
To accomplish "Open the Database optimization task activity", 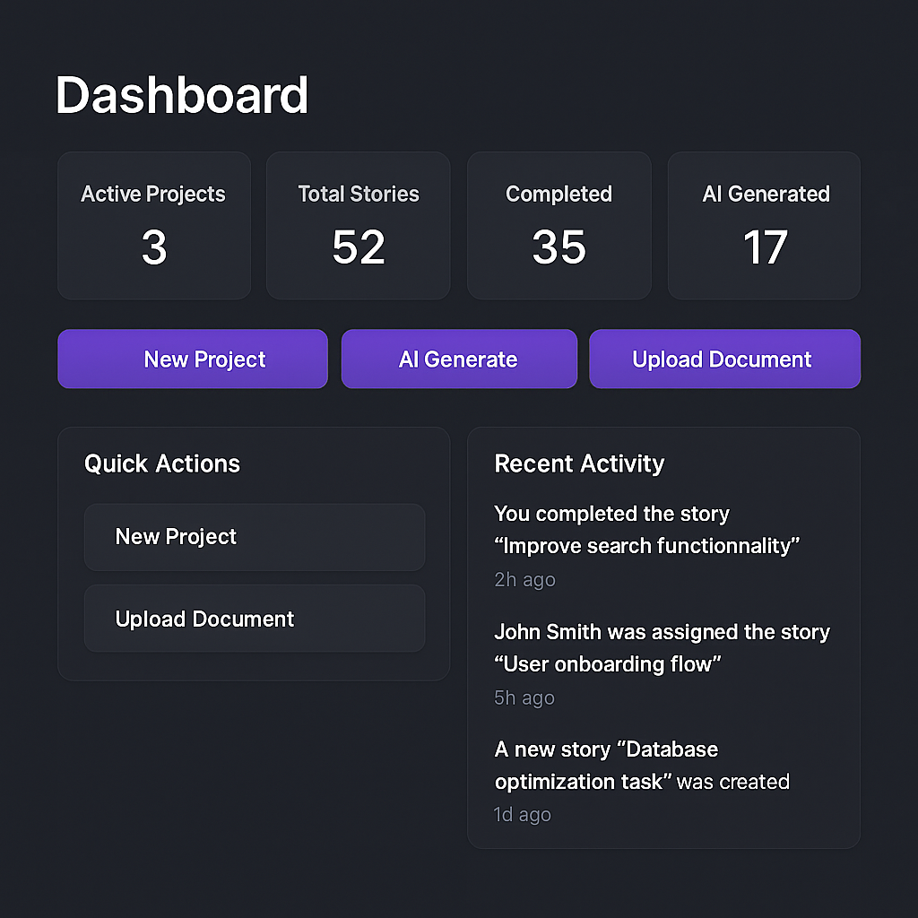I will 641,765.
